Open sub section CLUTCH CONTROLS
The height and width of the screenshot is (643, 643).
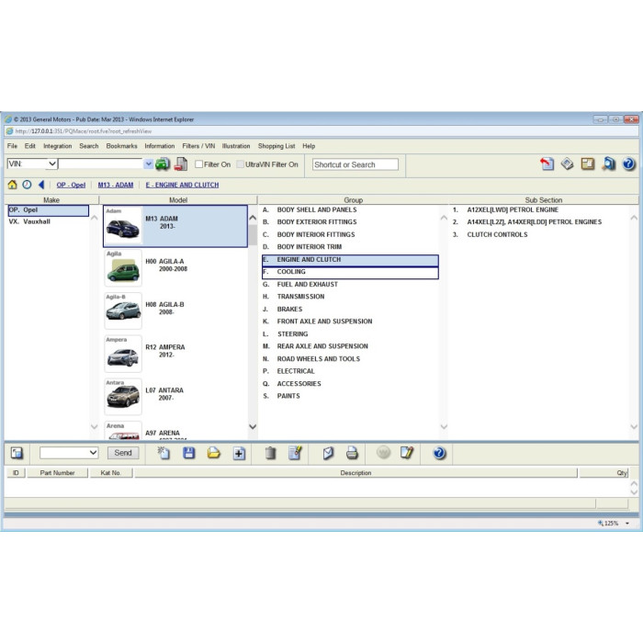pyautogui.click(x=497, y=234)
